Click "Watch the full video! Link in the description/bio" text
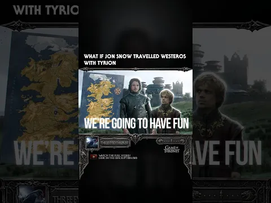271x203 pixels. pyautogui.click(x=118, y=157)
